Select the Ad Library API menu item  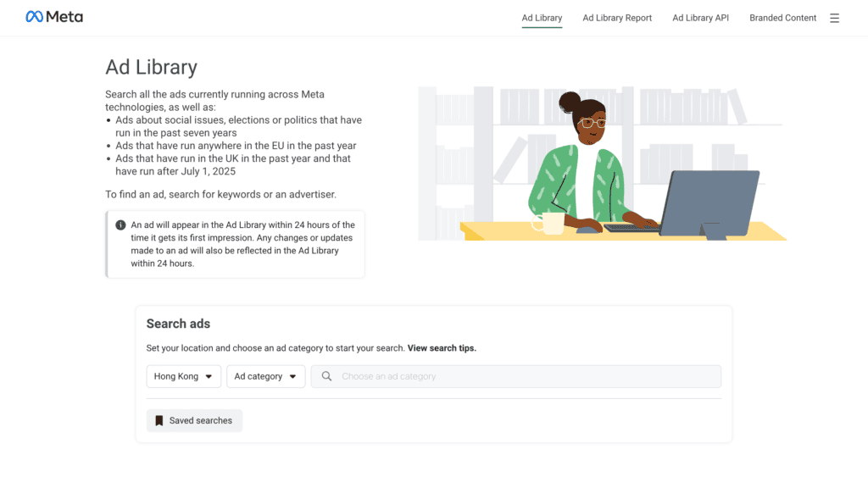tap(700, 18)
